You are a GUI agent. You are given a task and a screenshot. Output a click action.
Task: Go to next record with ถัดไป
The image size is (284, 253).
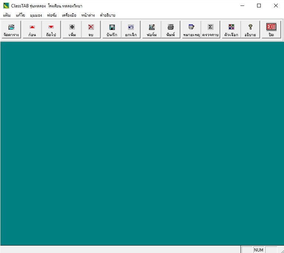tap(51, 30)
